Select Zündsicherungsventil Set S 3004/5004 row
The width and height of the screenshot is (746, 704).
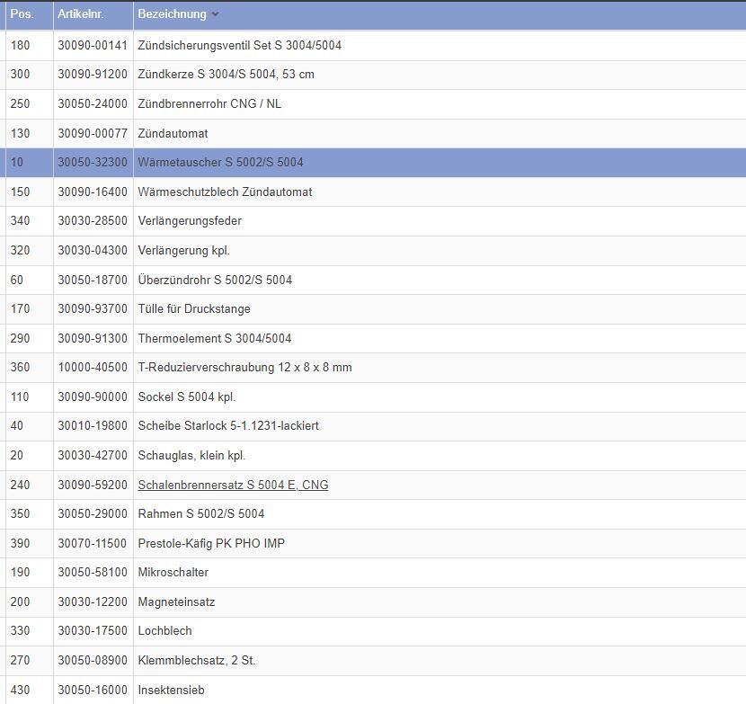tap(239, 45)
